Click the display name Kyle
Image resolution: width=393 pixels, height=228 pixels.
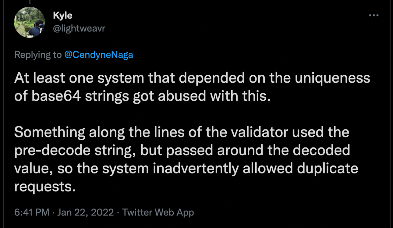pos(62,15)
